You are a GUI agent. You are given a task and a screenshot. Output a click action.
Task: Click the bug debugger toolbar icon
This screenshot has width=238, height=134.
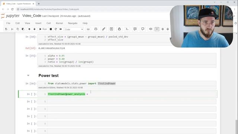(119, 29)
